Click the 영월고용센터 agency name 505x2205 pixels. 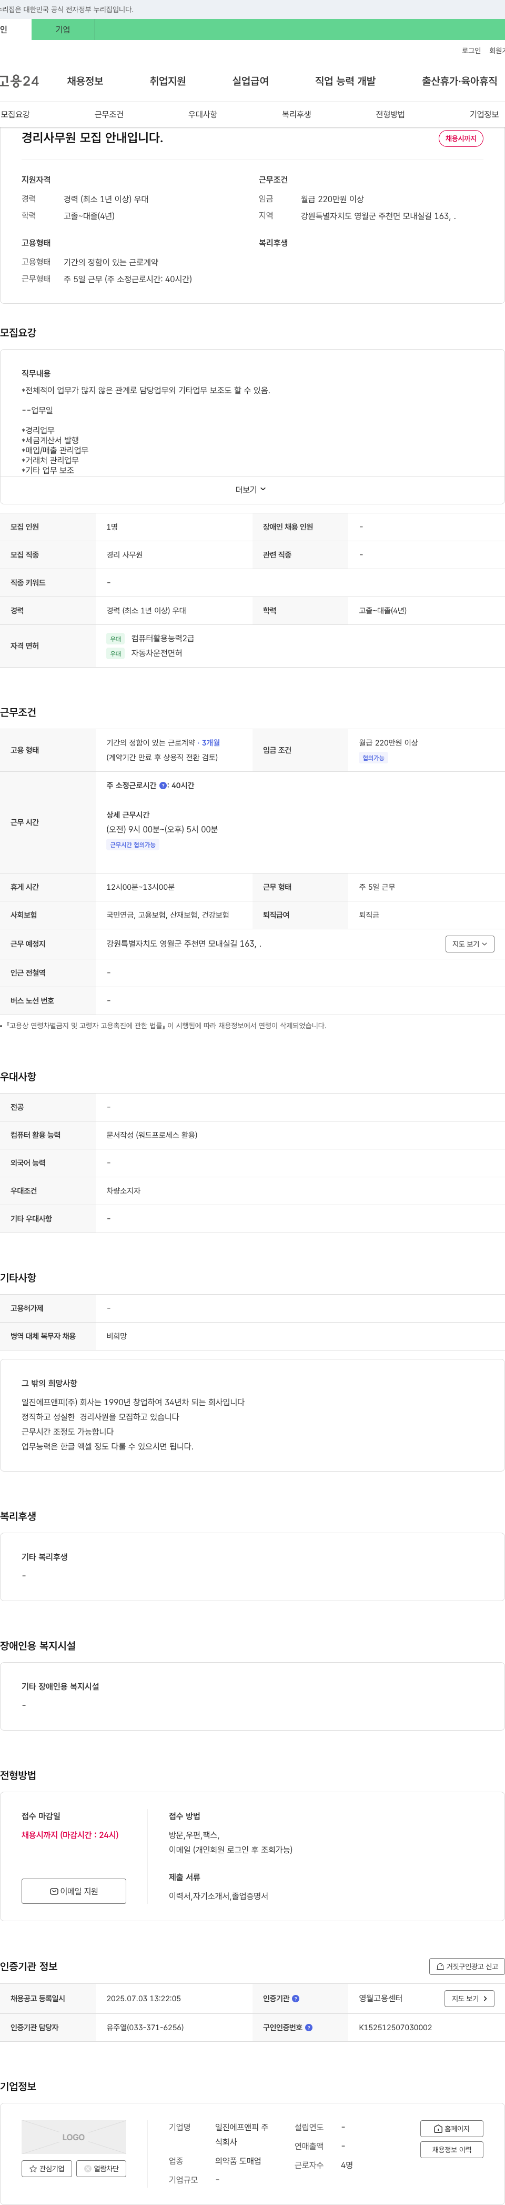click(380, 1999)
